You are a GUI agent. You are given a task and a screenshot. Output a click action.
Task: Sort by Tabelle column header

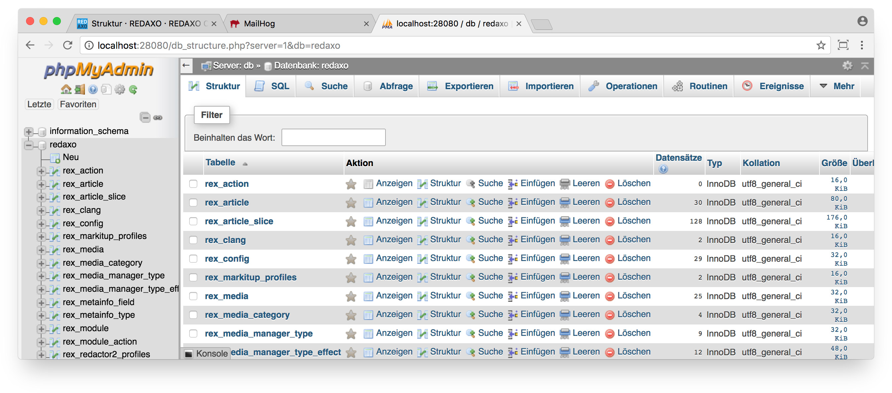click(220, 163)
